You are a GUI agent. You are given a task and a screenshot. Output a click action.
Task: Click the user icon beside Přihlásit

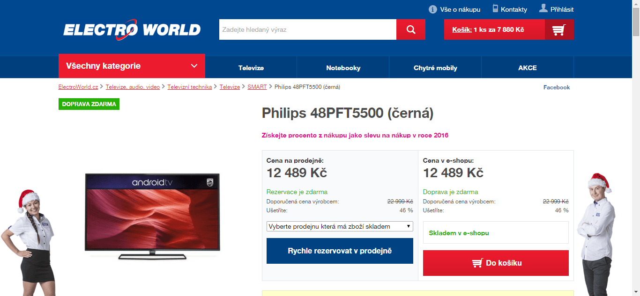coord(543,8)
